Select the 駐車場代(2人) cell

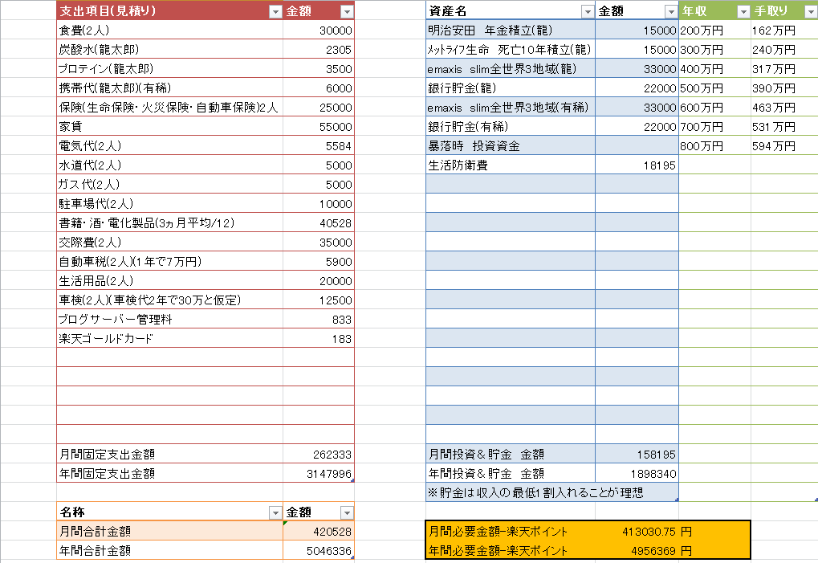[x=169, y=204]
